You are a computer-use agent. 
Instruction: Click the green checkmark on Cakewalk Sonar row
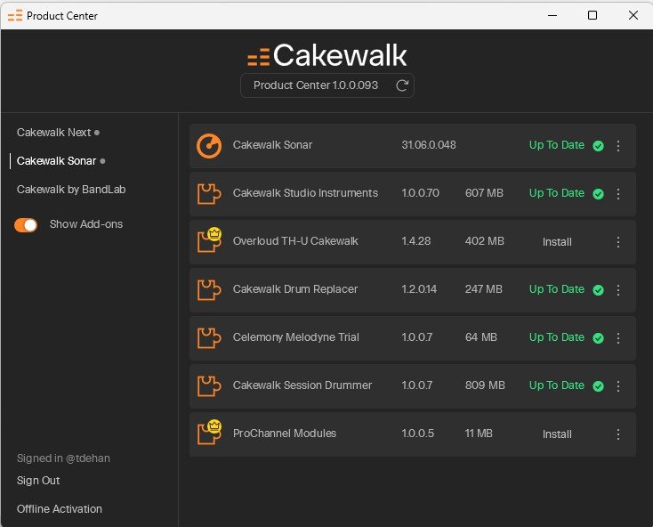(599, 146)
